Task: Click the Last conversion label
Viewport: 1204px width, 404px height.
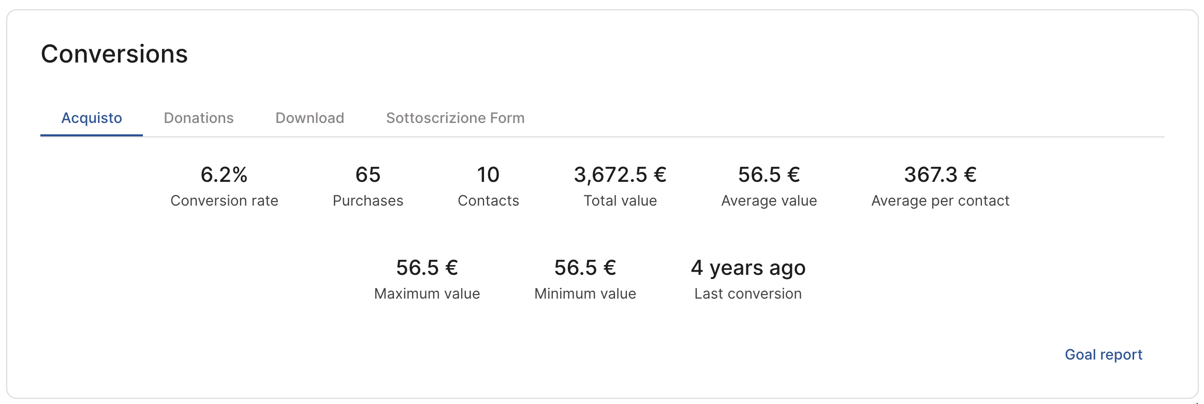Action: (x=748, y=293)
